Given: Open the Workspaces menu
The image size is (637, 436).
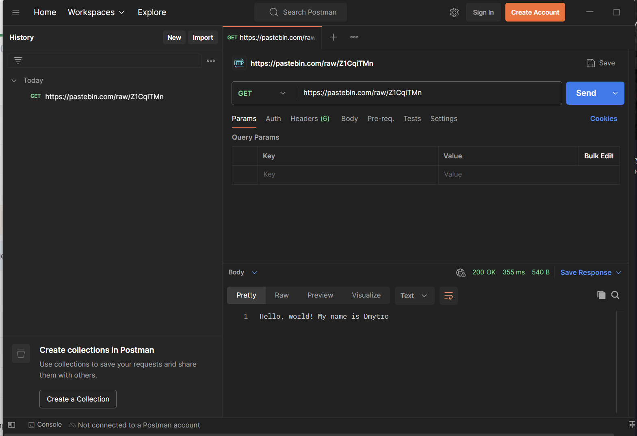Looking at the screenshot, I should [x=96, y=12].
